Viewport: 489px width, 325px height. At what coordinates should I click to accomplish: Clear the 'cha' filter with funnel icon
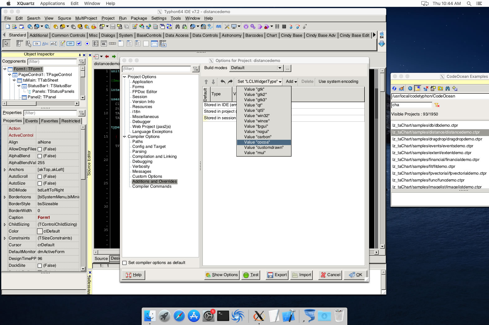click(x=437, y=105)
